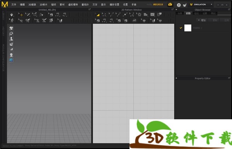Open the 2D板片 menu
The image size is (232, 149).
[43, 5]
